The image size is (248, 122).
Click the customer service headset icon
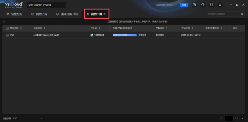pyautogui.click(x=203, y=5)
